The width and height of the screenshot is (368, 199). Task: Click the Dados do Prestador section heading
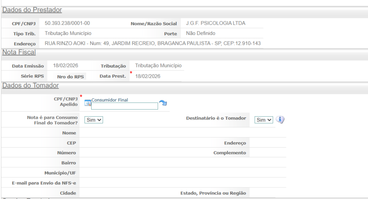tap(32, 10)
